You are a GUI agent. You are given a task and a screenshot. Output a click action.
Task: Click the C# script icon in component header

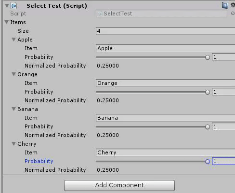[13, 6]
